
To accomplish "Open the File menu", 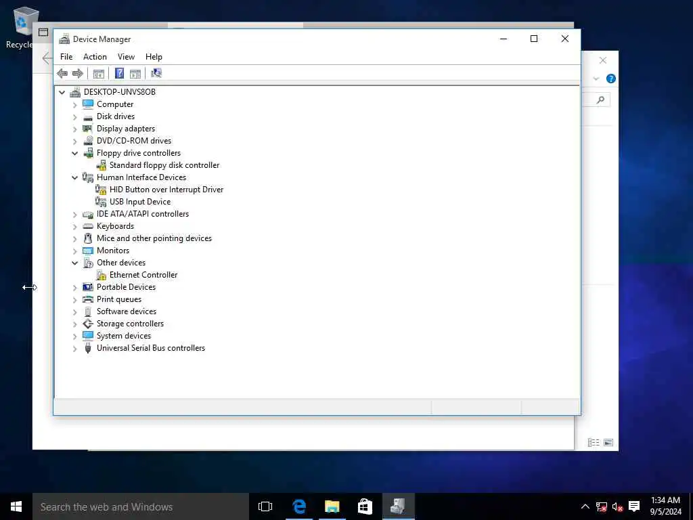I will [66, 57].
